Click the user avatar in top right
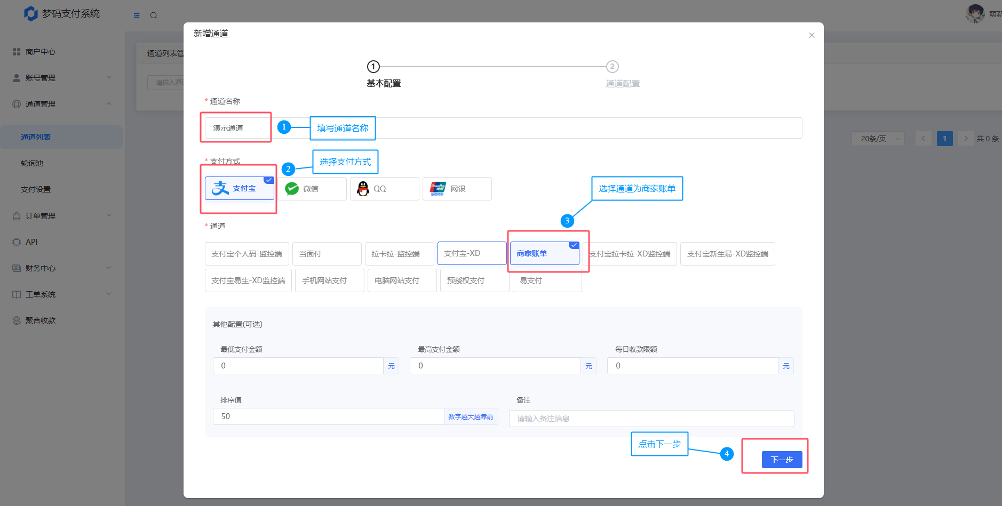Screen dimensions: 1002x506 [975, 14]
